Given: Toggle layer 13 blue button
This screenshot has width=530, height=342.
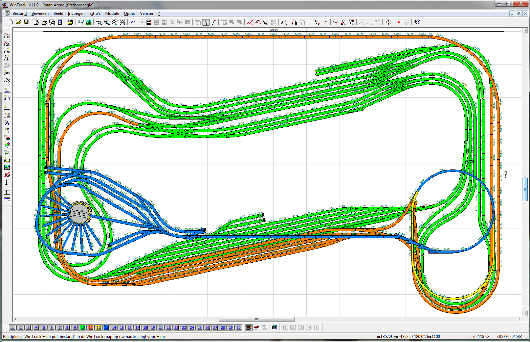Looking at the screenshot, I should pos(106,327).
